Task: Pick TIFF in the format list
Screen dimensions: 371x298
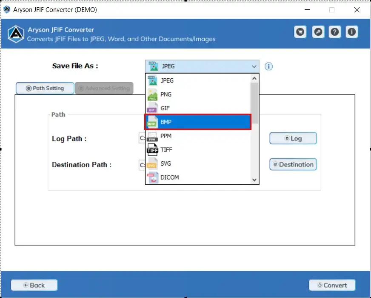Action: coord(198,149)
